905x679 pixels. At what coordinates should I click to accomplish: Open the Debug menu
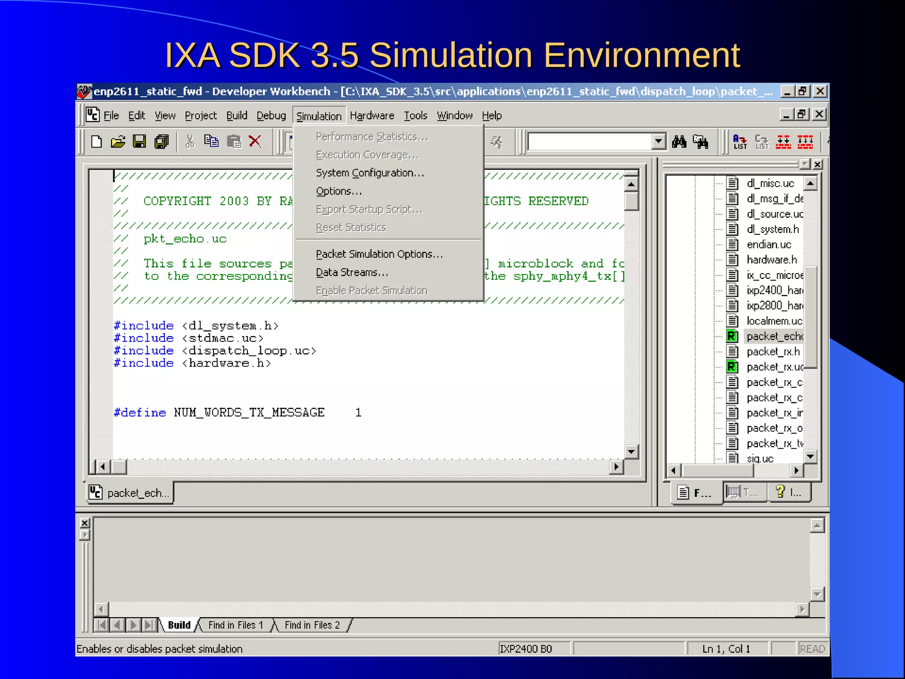[271, 115]
